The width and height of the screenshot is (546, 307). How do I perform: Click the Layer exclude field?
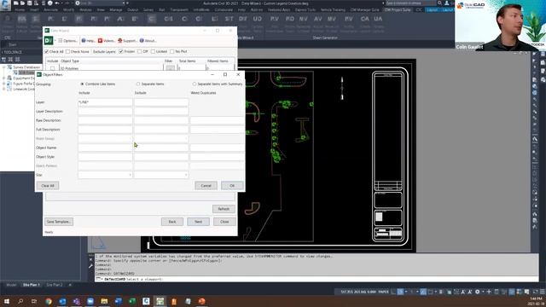pos(161,102)
